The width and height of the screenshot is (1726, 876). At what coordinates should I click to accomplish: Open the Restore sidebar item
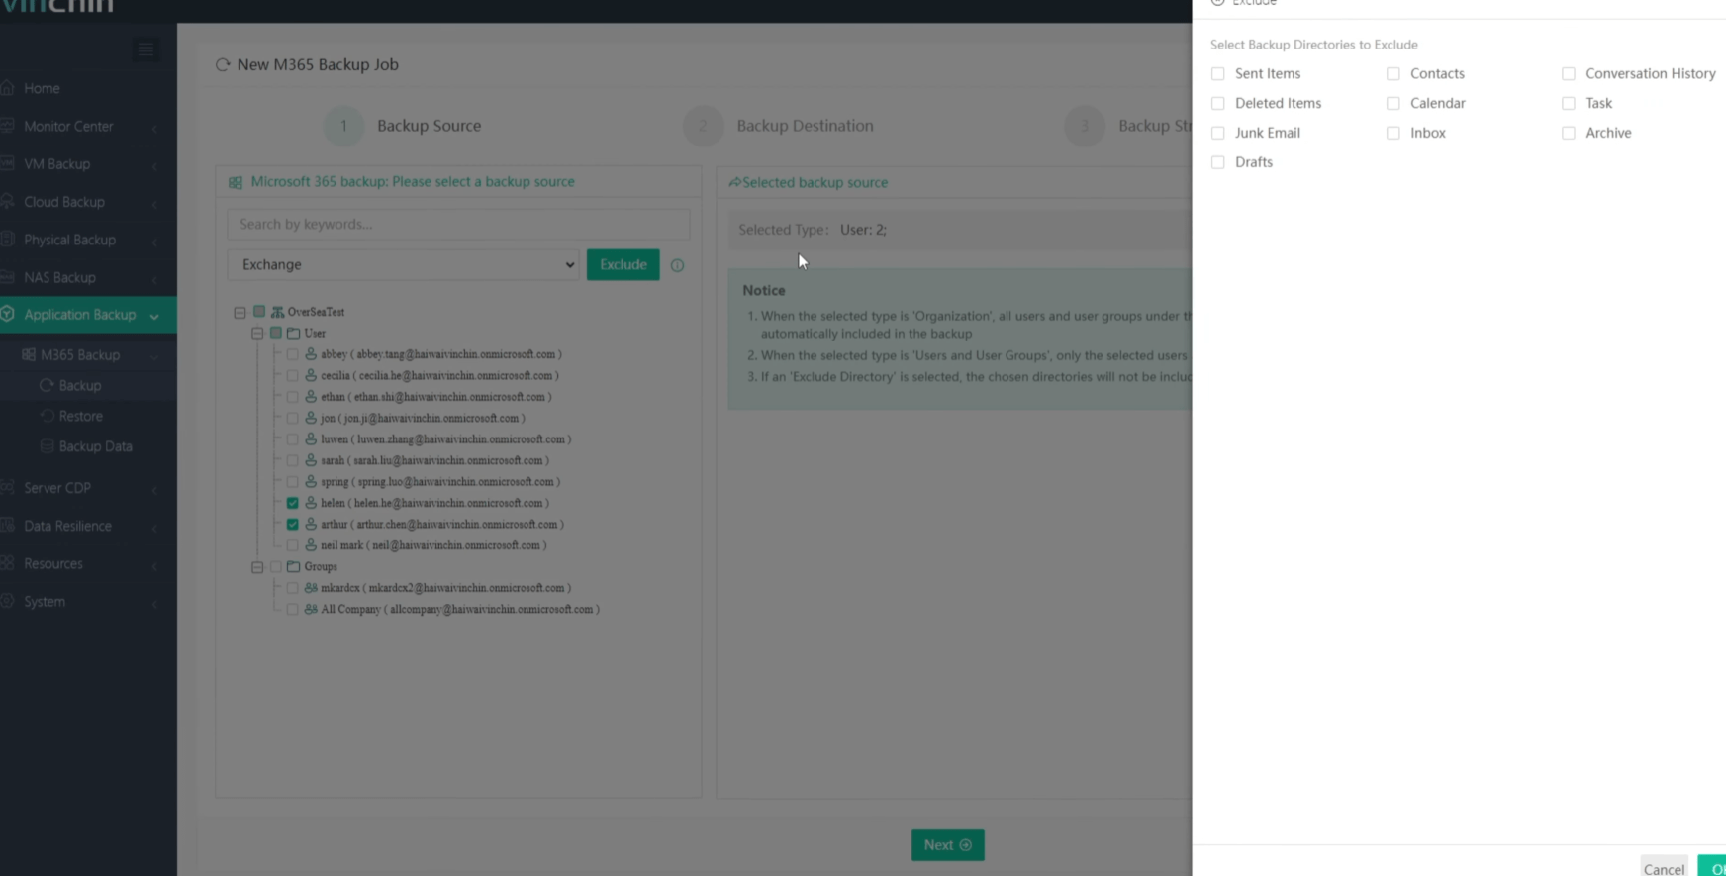pyautogui.click(x=80, y=417)
